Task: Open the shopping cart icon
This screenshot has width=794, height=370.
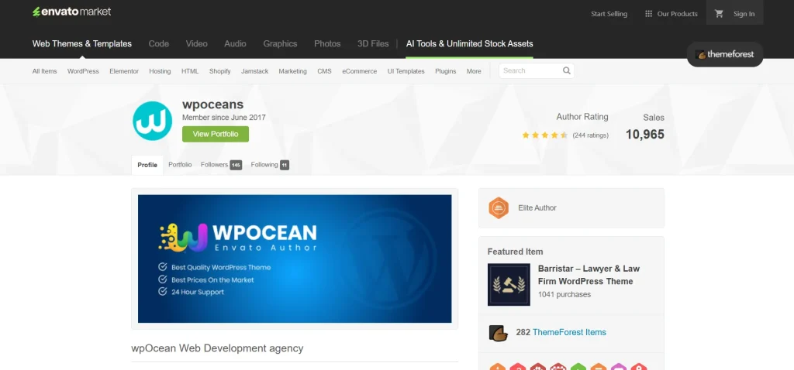Action: click(x=719, y=13)
